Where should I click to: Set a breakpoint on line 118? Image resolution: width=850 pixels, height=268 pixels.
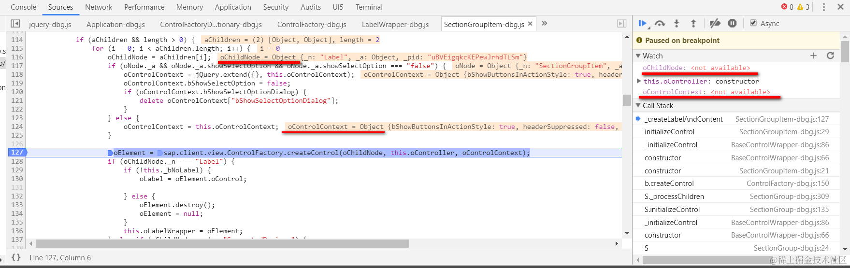pyautogui.click(x=17, y=74)
